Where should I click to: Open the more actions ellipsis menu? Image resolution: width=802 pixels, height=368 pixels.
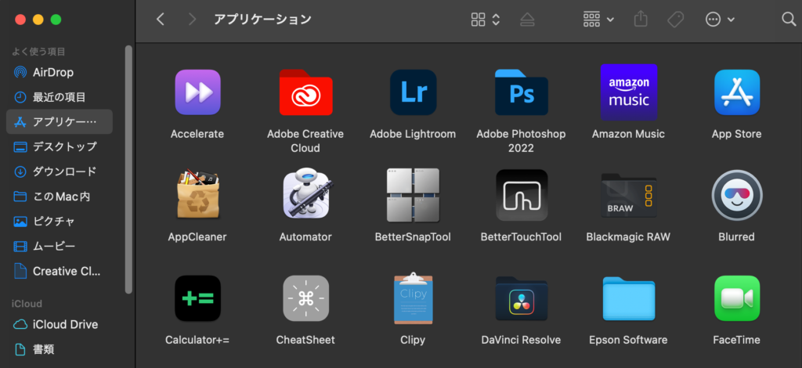tap(720, 20)
